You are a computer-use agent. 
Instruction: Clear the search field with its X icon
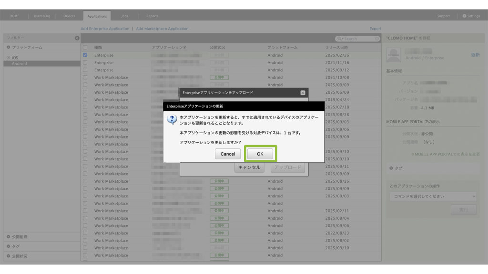click(377, 39)
